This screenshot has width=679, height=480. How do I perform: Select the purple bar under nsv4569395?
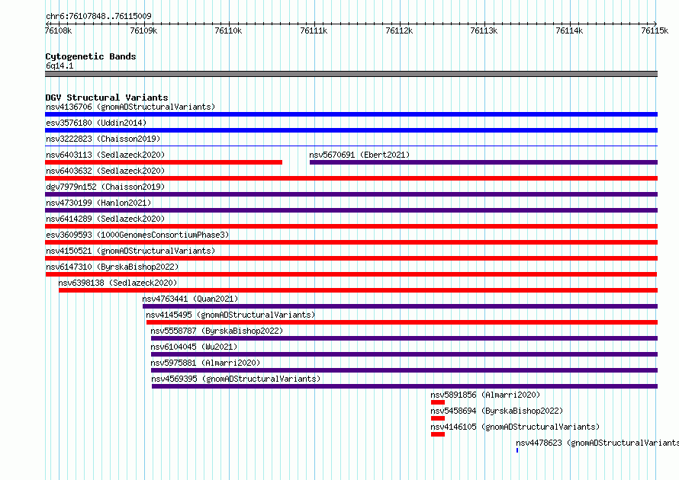point(404,386)
